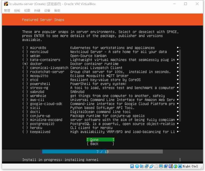Image resolution: width=205 pixels, height=171 pixels.
Task: Expand details arrow for conjure-up row
Action: click(178, 116)
